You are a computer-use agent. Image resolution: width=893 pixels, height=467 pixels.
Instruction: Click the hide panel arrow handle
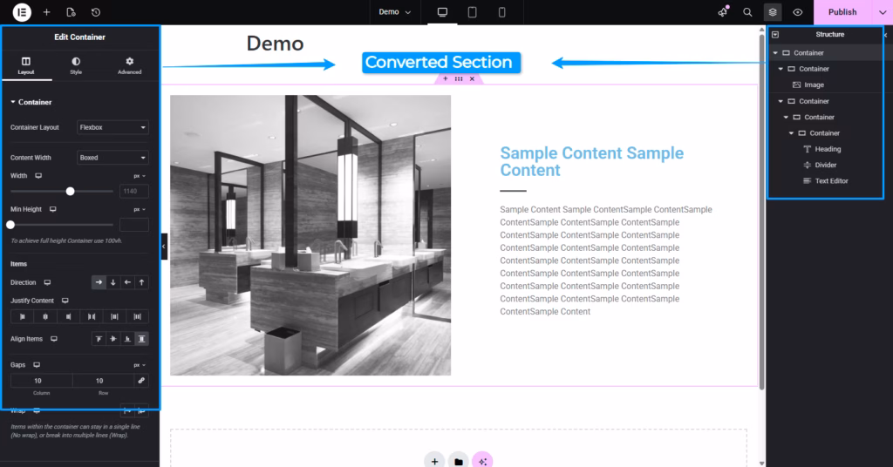tap(164, 247)
